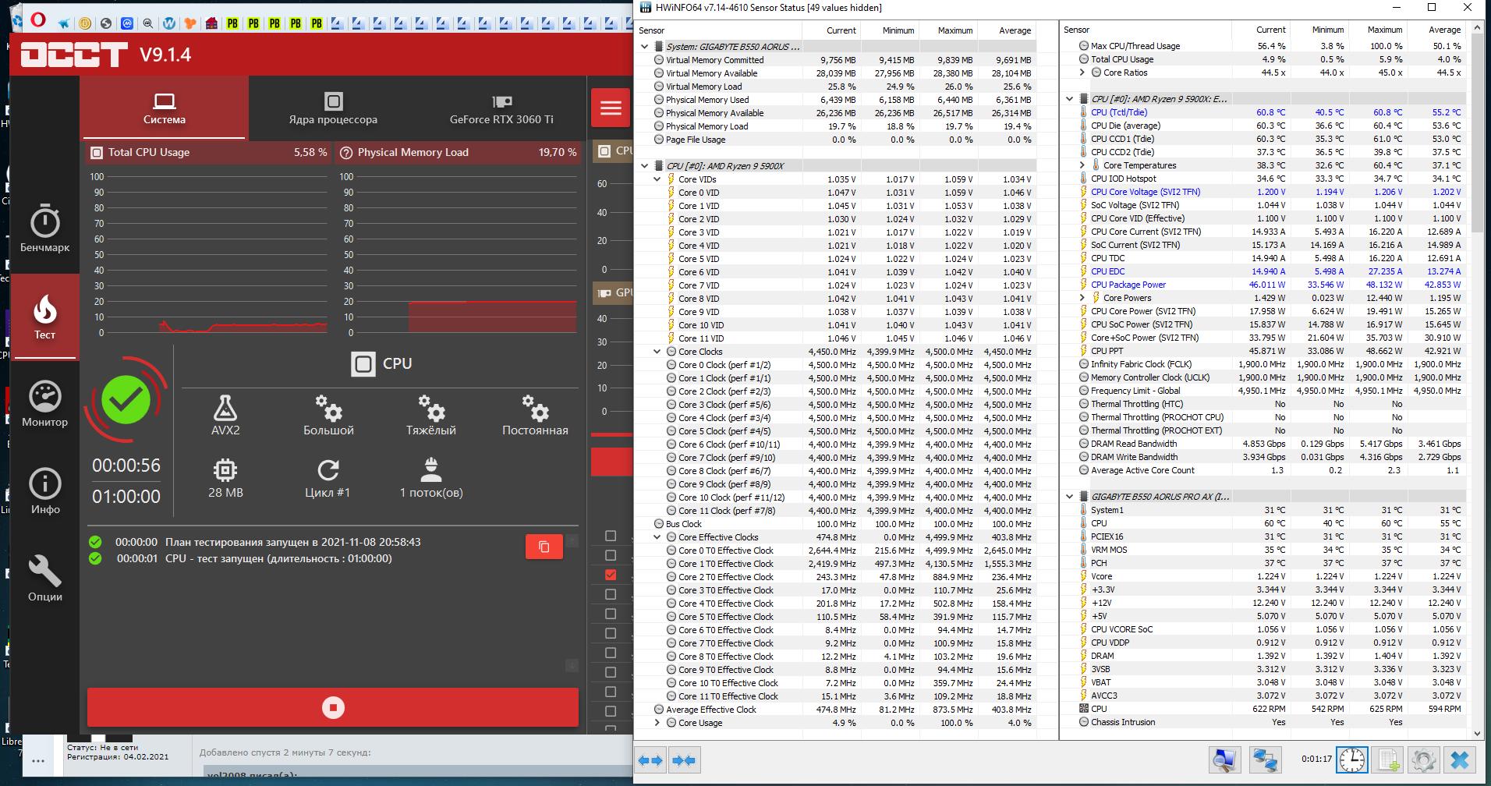Viewport: 1491px width, 786px height.
Task: Expand the Core Powers node
Action: click(1082, 298)
